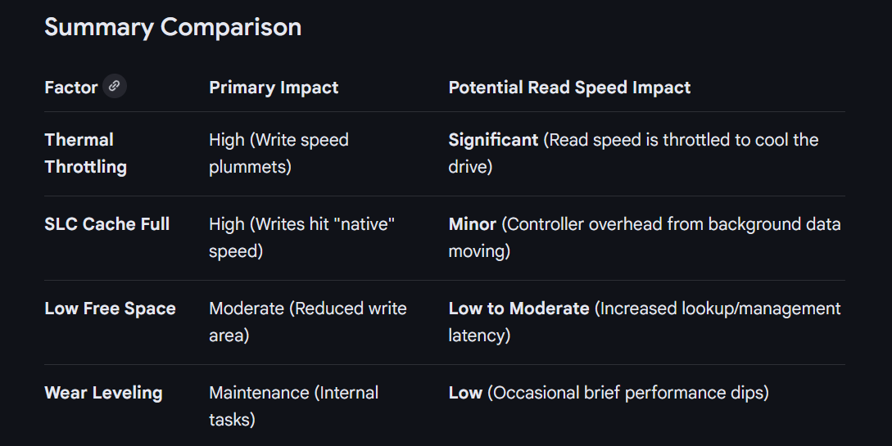
Task: Click the Summary Comparison heading
Action: [x=173, y=27]
